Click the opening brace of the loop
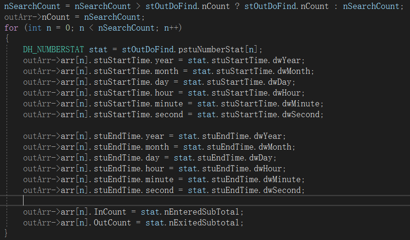 [7, 39]
